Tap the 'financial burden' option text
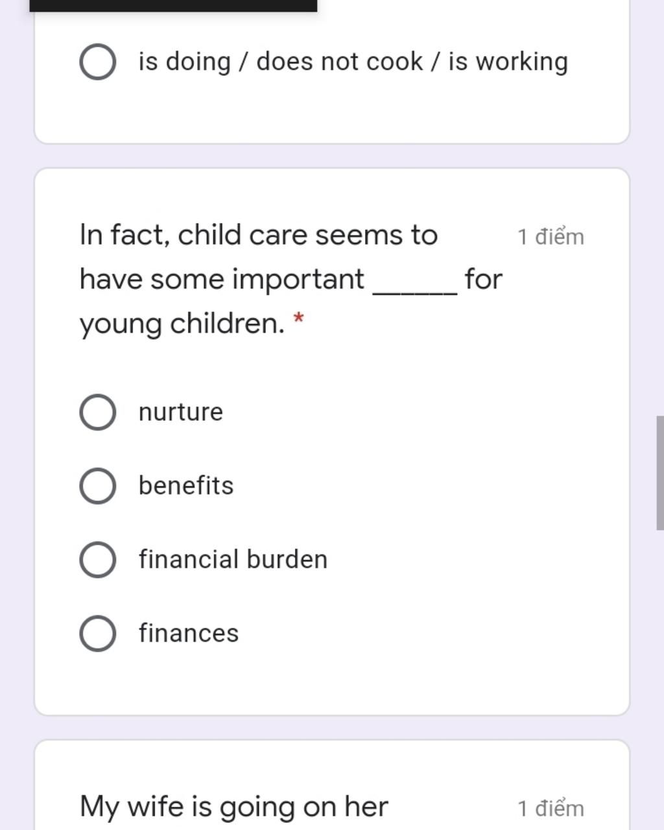This screenshot has height=830, width=664. click(233, 560)
